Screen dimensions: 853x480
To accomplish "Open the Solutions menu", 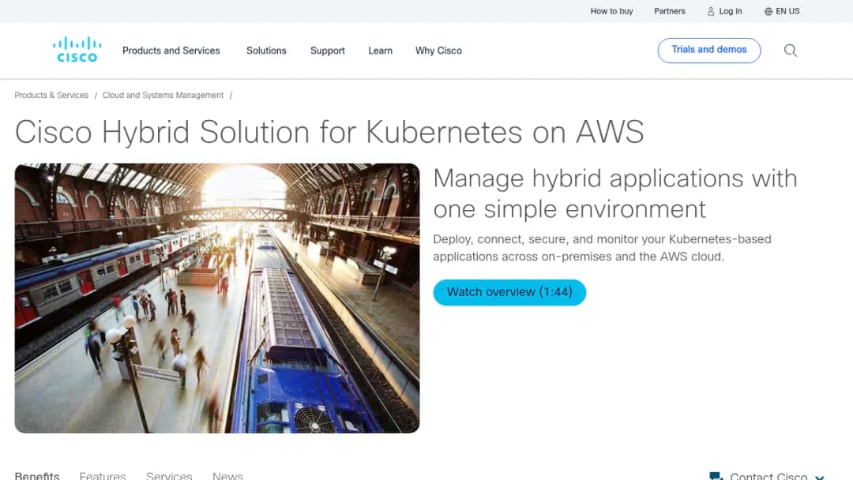I will click(266, 51).
